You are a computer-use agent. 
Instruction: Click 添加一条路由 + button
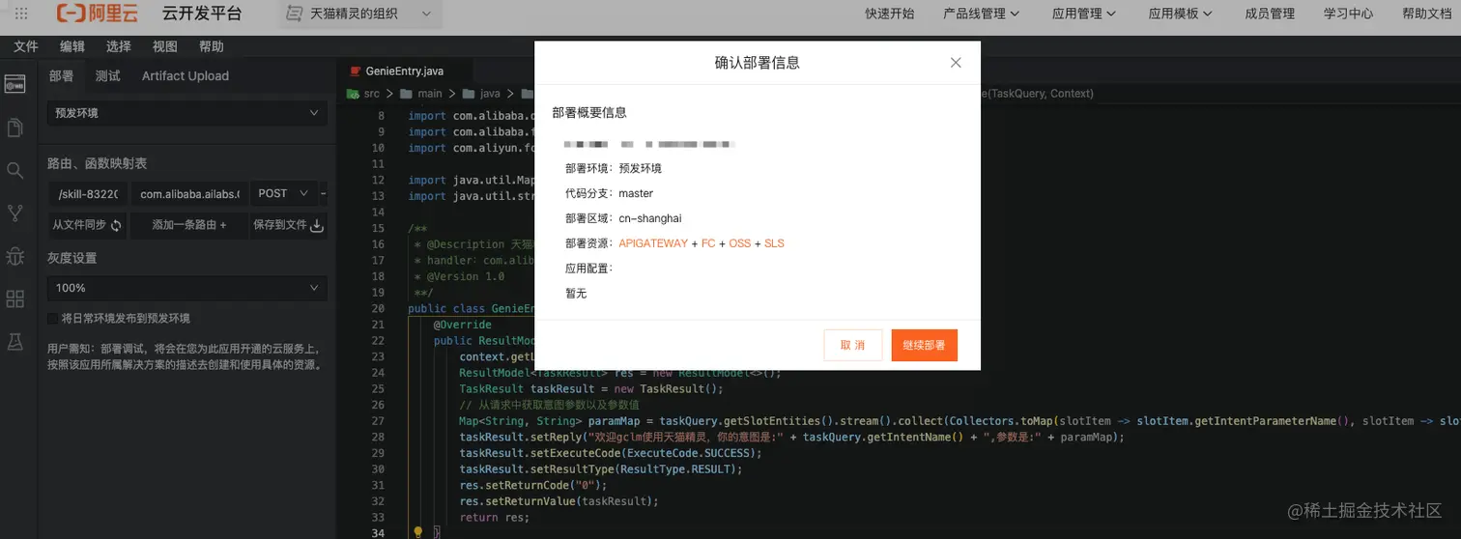coord(189,225)
